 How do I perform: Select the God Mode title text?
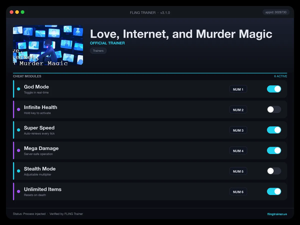pos(36,87)
